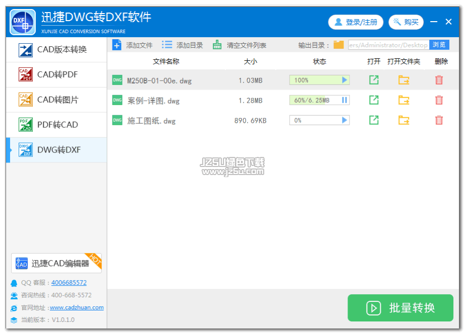Viewport: 465px width, 334px height.
Task: Select file name 施工图纸.dwg
Action: (x=151, y=121)
